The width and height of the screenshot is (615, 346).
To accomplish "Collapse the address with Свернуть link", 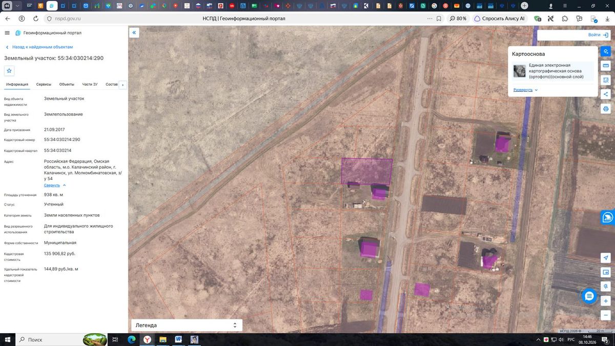I will [x=55, y=185].
